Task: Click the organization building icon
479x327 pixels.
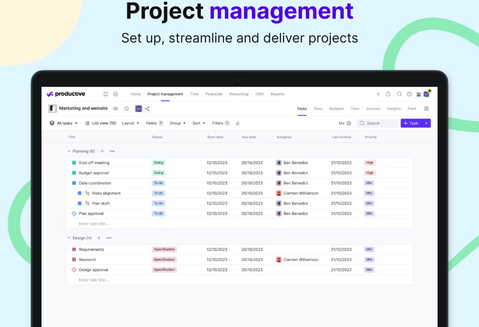Action: click(x=418, y=94)
